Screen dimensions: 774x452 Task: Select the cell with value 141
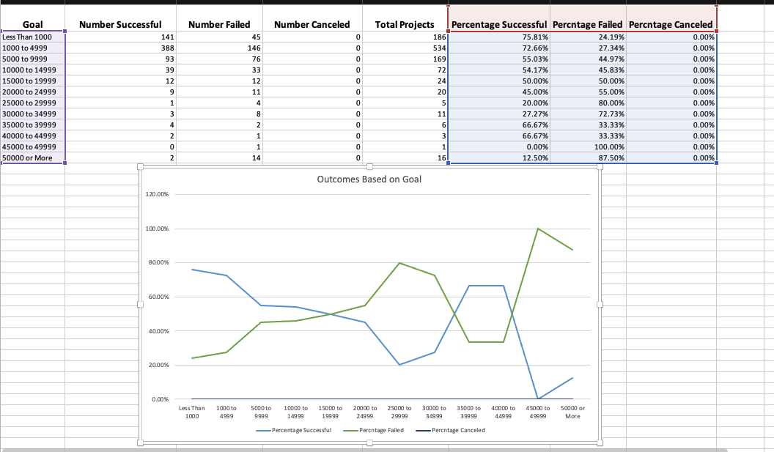[120, 37]
